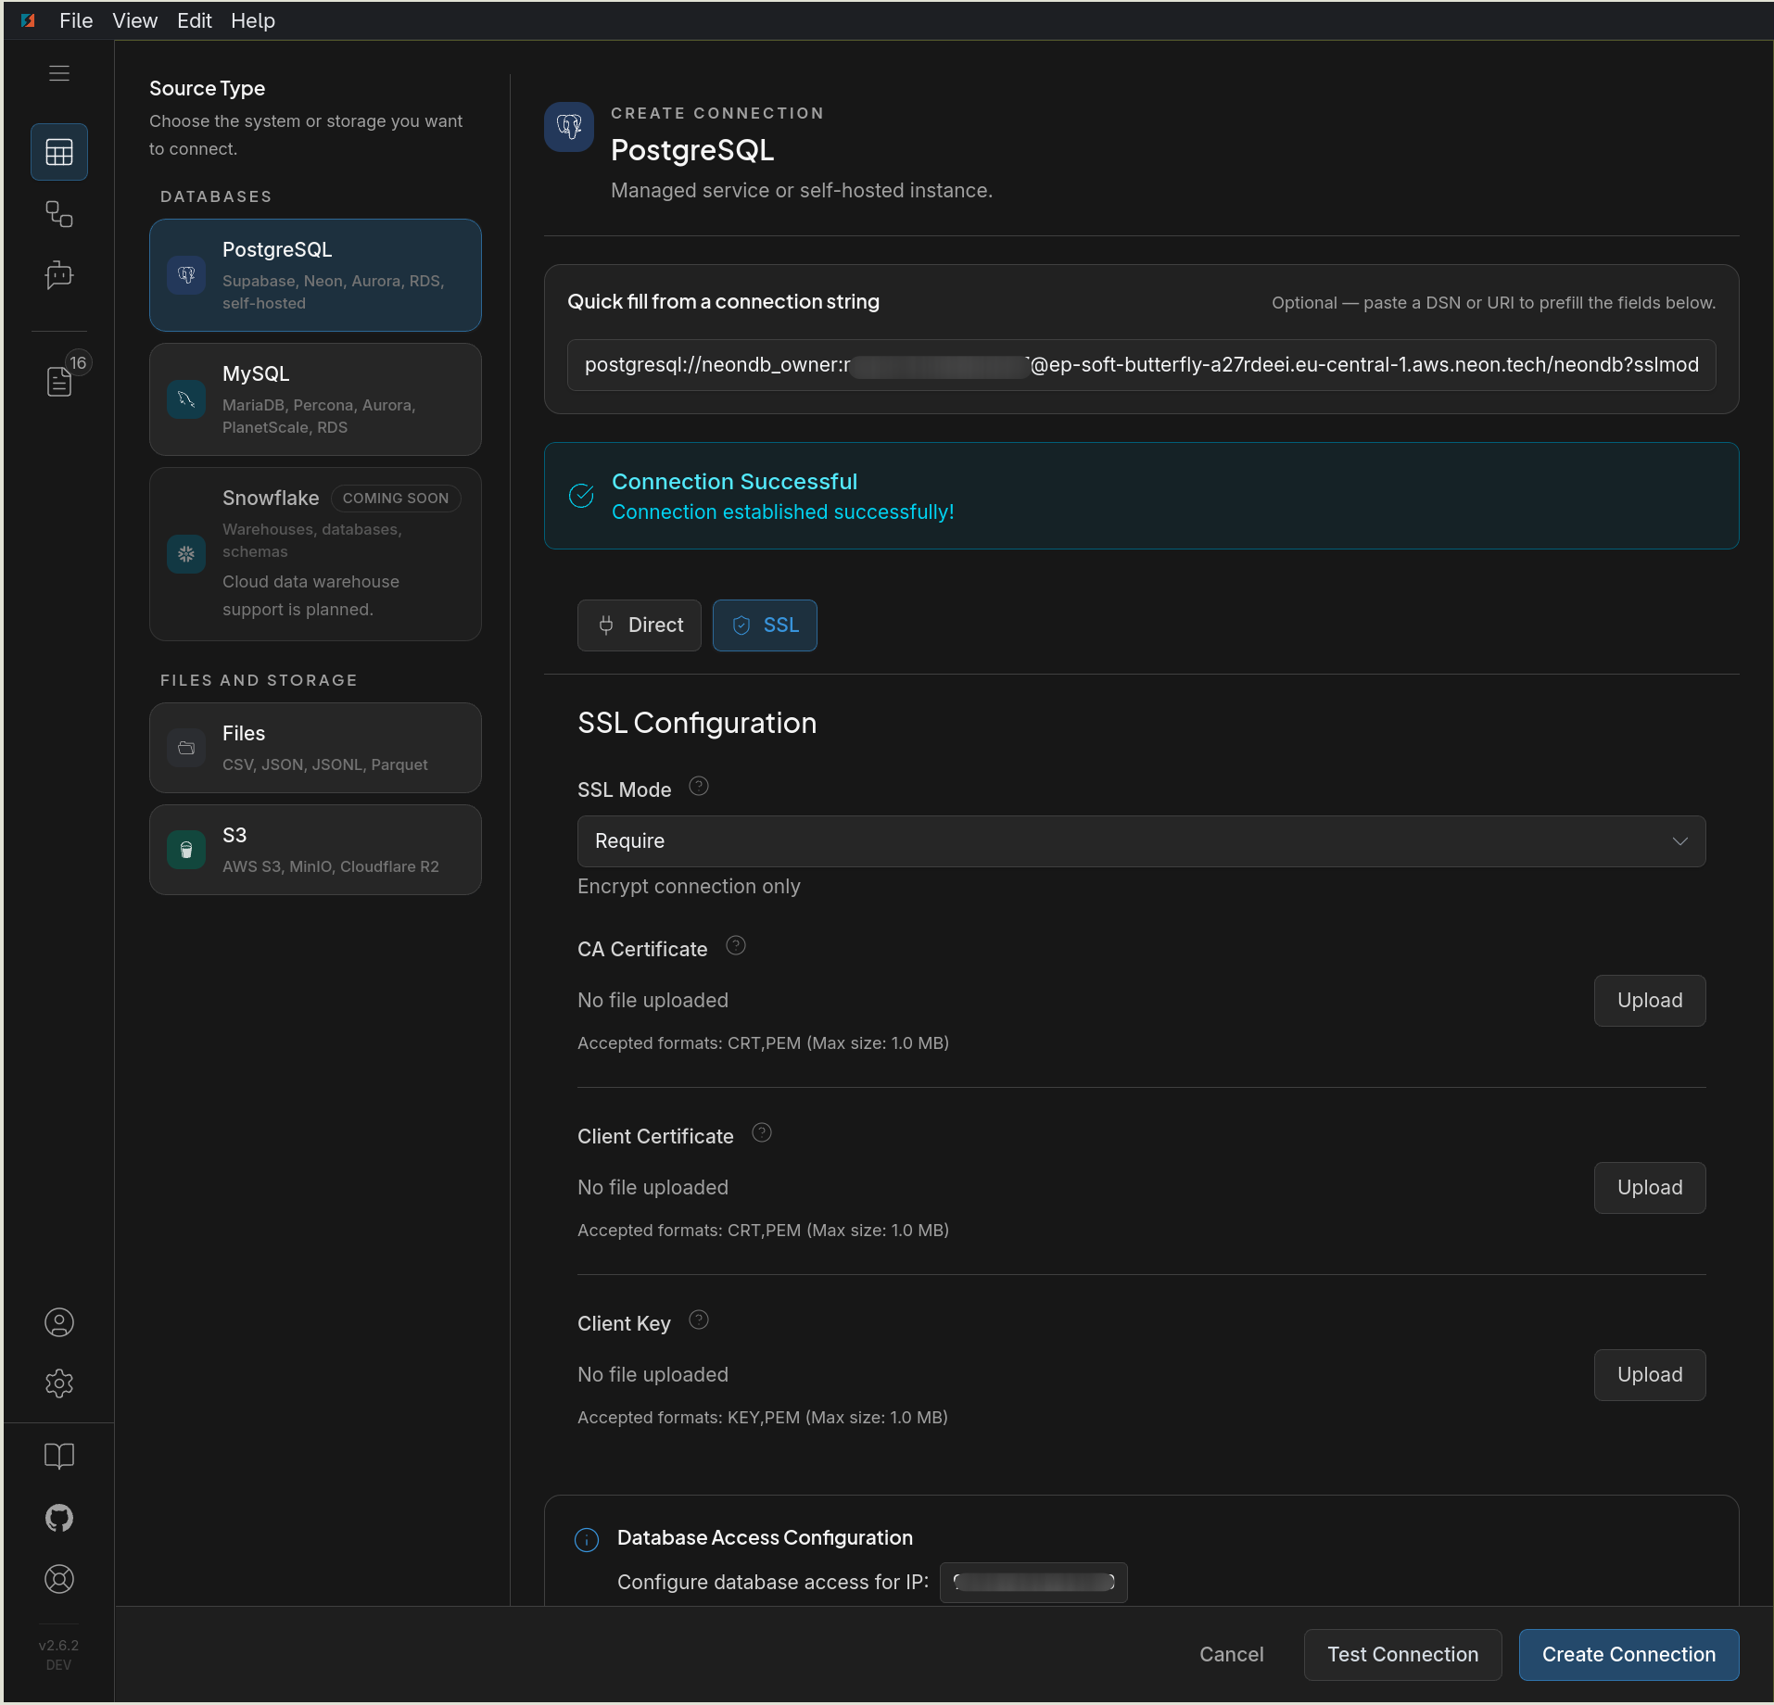1774x1705 pixels.
Task: Click the Files folder icon
Action: click(x=186, y=748)
